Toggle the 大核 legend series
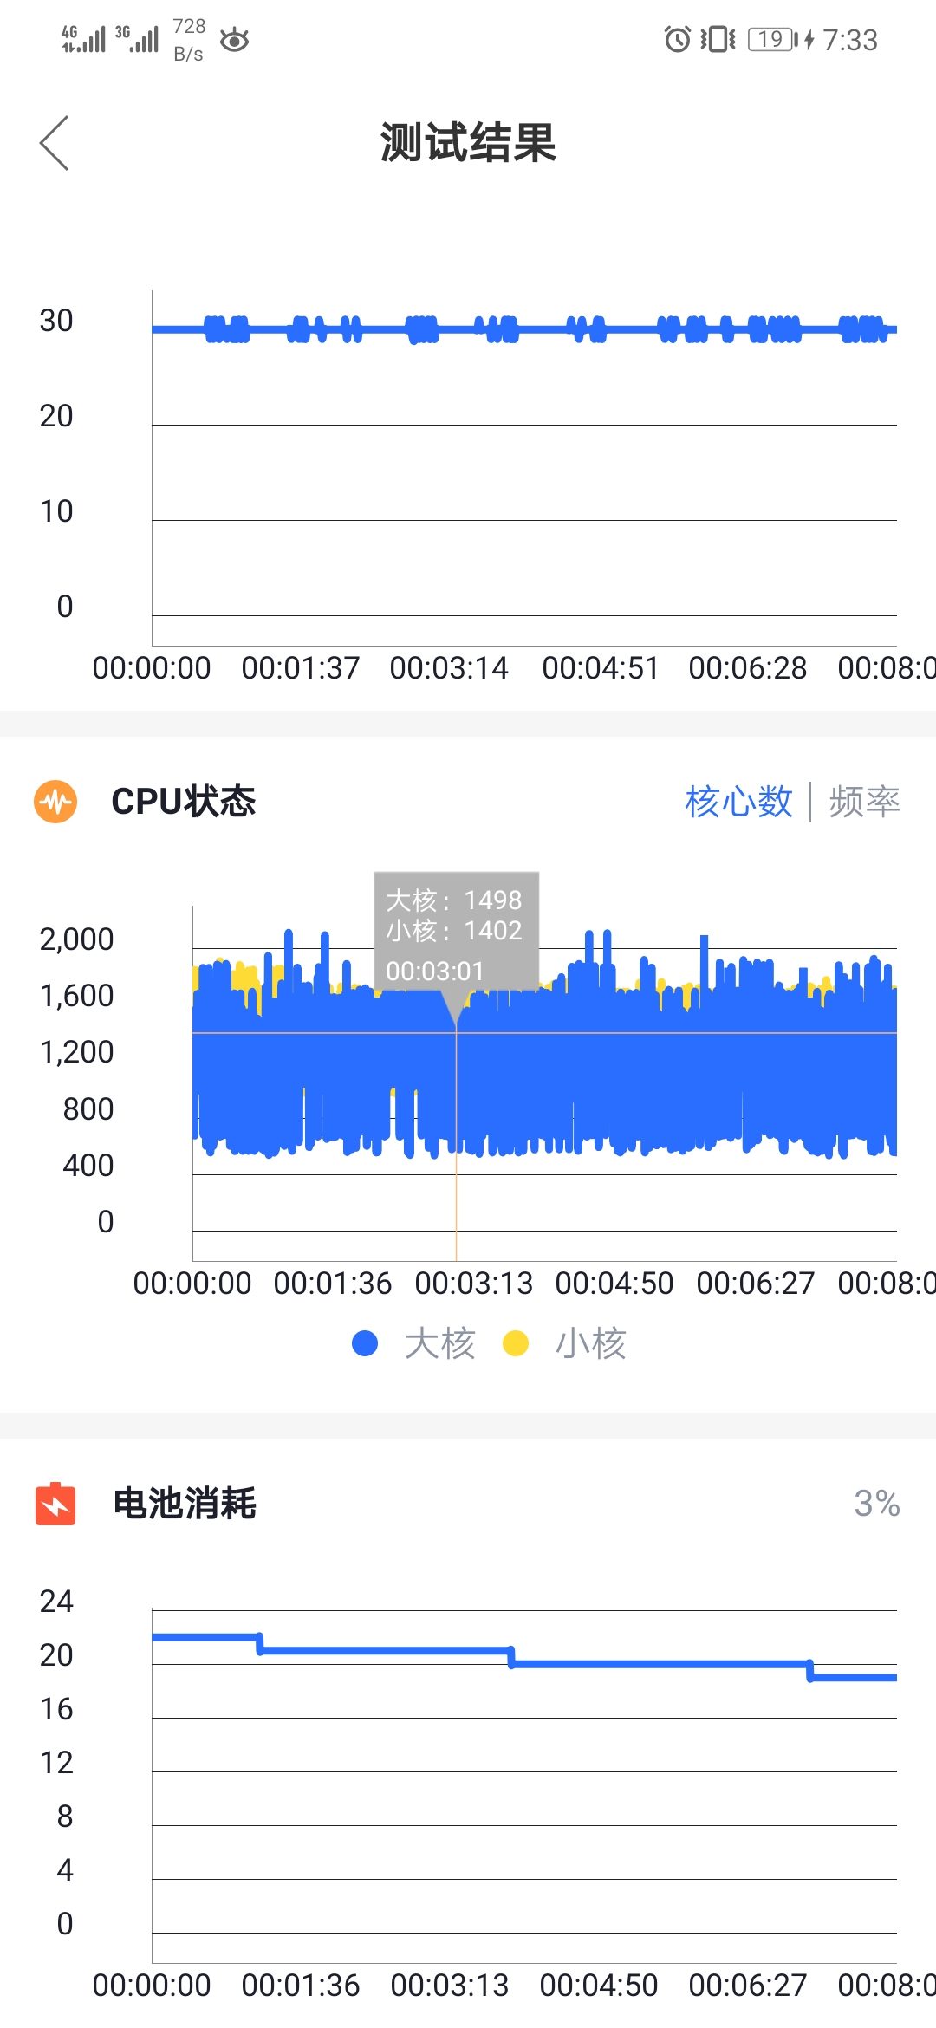Image resolution: width=936 pixels, height=2028 pixels. 439,1343
